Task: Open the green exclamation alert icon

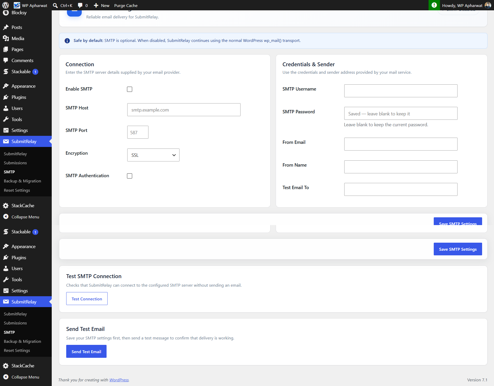Action: [x=434, y=5]
